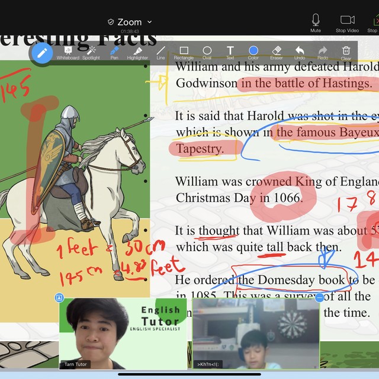Click the green shield security icon

(111, 22)
